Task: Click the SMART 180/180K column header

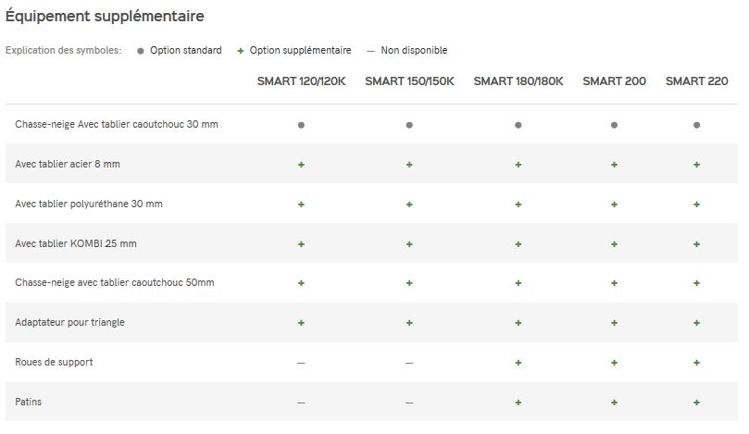Action: [x=518, y=81]
